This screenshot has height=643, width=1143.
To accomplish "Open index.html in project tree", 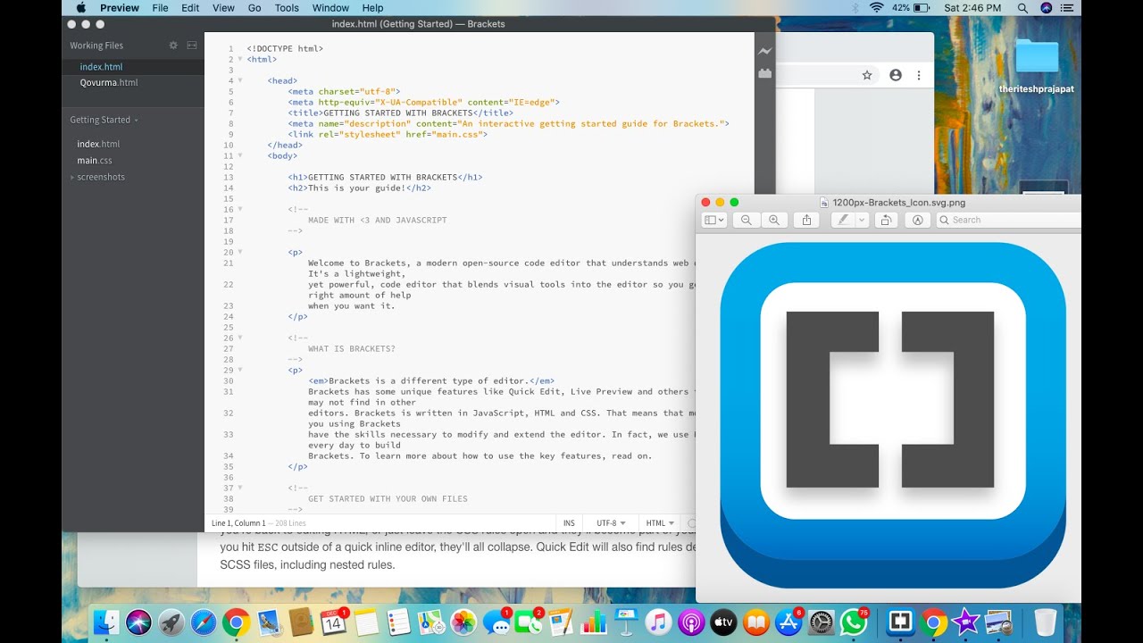I will pyautogui.click(x=98, y=144).
